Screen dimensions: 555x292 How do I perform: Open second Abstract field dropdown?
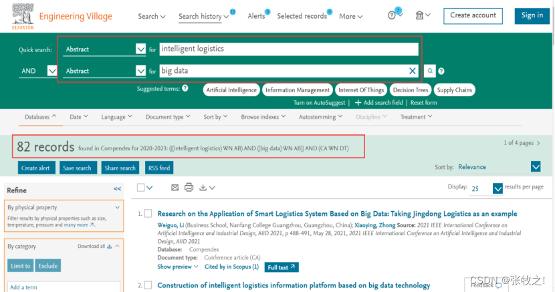[x=140, y=71]
